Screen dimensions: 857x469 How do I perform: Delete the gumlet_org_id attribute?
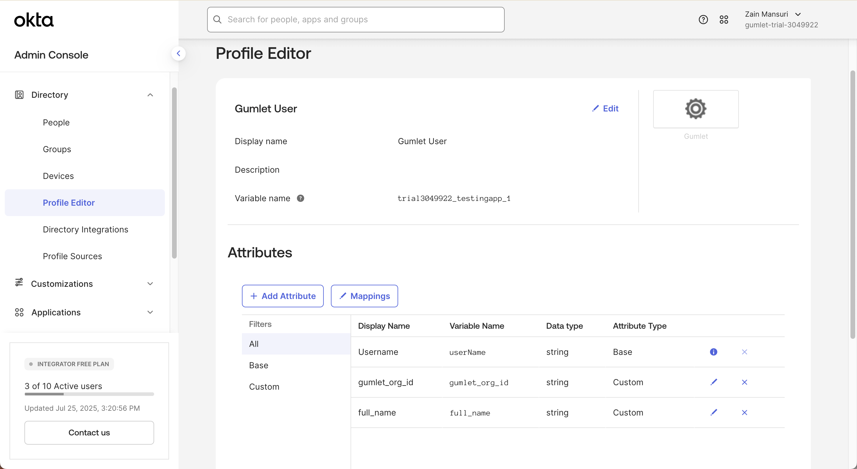(x=744, y=382)
